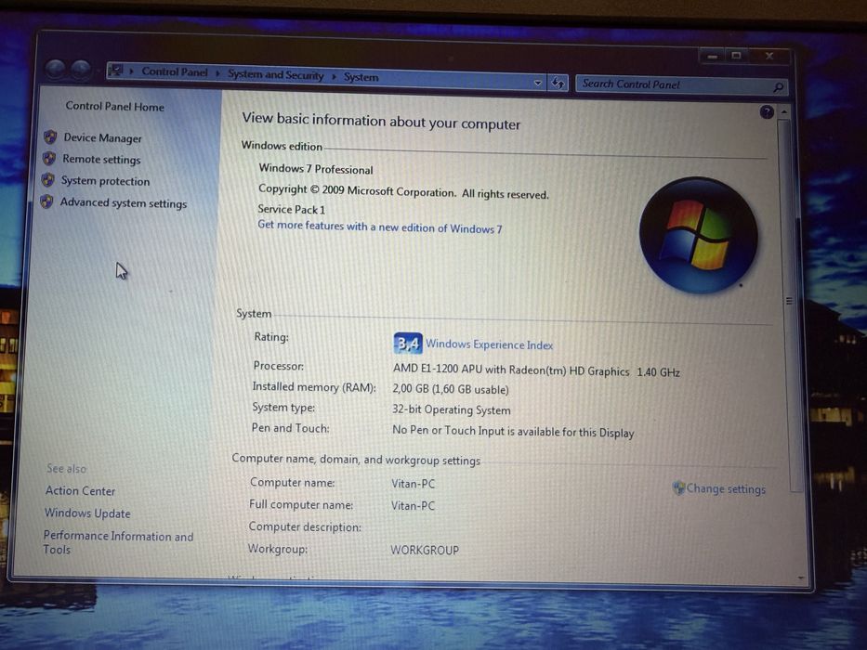Click the Computer description label
Viewport: 867px width, 650px height.
tap(305, 526)
